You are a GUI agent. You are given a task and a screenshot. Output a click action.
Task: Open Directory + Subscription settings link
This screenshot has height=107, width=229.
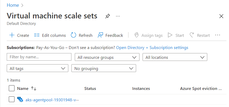point(152,48)
